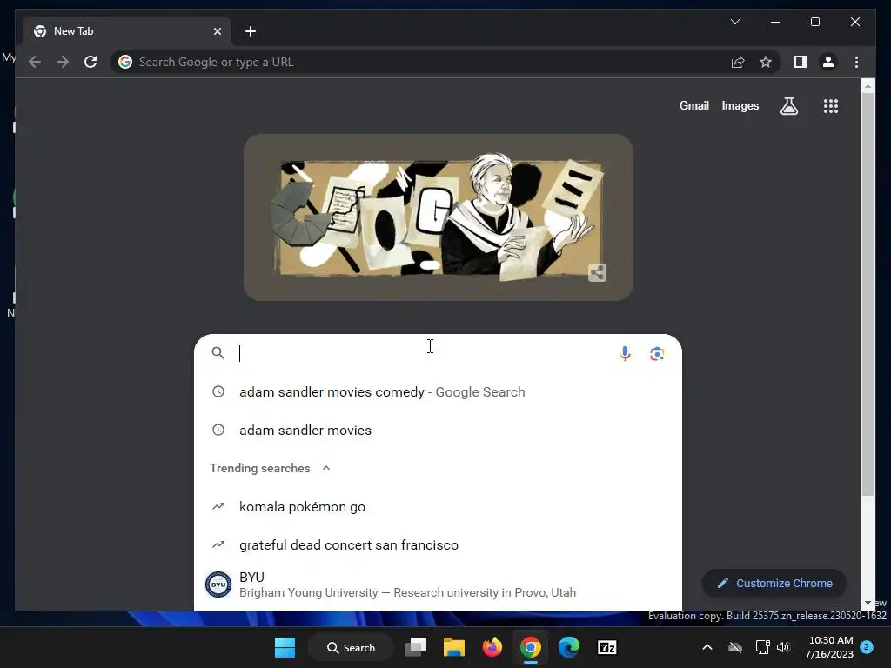Click the share page icon in the address bar
891x668 pixels.
[738, 62]
